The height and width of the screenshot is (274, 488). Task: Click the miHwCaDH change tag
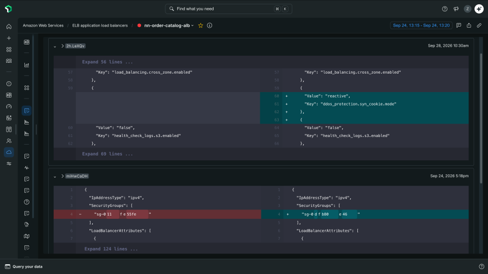point(77,176)
